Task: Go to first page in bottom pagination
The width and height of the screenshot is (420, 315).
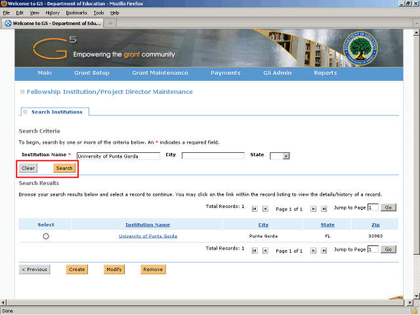Action: point(255,251)
